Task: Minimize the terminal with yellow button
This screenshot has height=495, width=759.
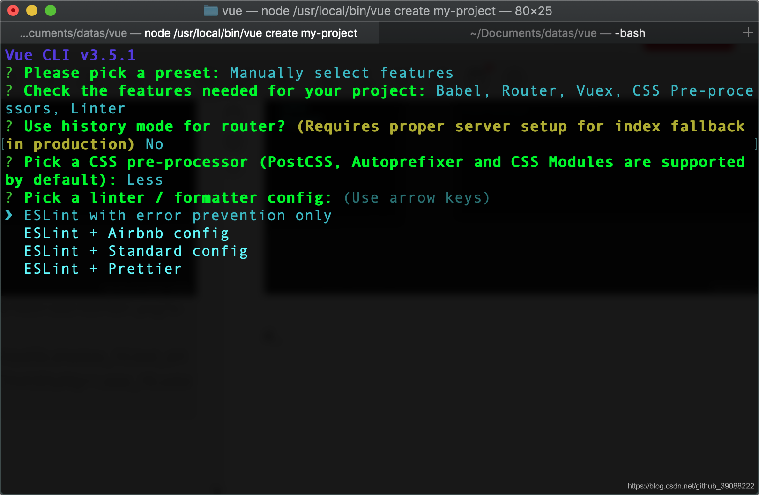Action: 32,10
